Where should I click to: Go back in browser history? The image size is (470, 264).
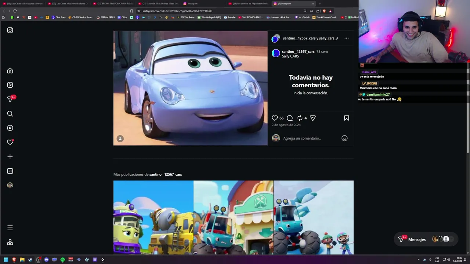(4, 11)
